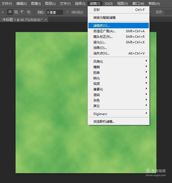Select the New selection mode icon
The width and height of the screenshot is (172, 183).
coord(10,12)
